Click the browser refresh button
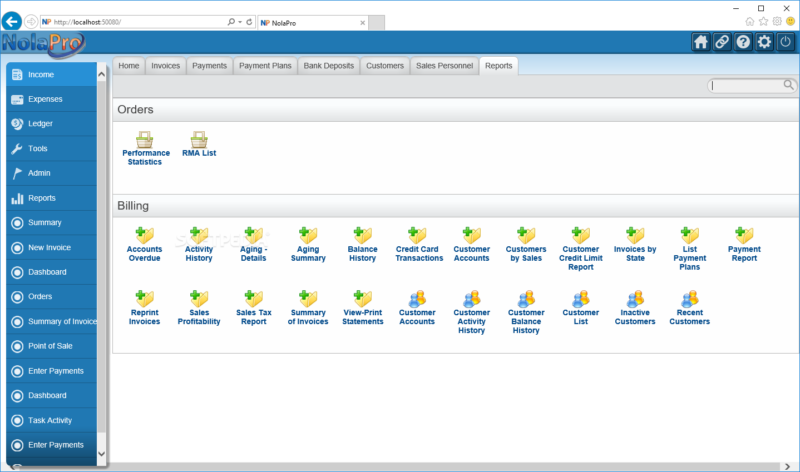Viewport: 800px width, 472px height. (249, 22)
